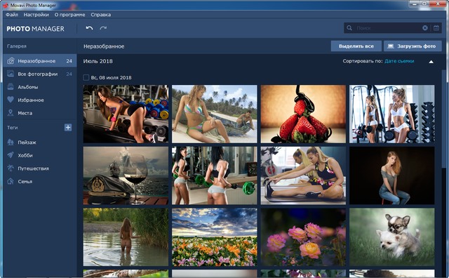Click the PHOTO MANAGER logo text
The image size is (449, 278).
(x=36, y=29)
